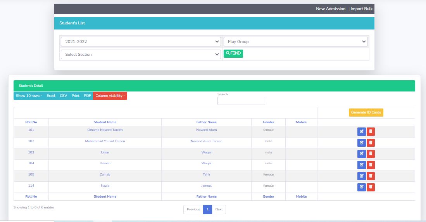Delete student Omama Naveed Tareen row
Image resolution: width=426 pixels, height=222 pixels.
click(x=371, y=132)
